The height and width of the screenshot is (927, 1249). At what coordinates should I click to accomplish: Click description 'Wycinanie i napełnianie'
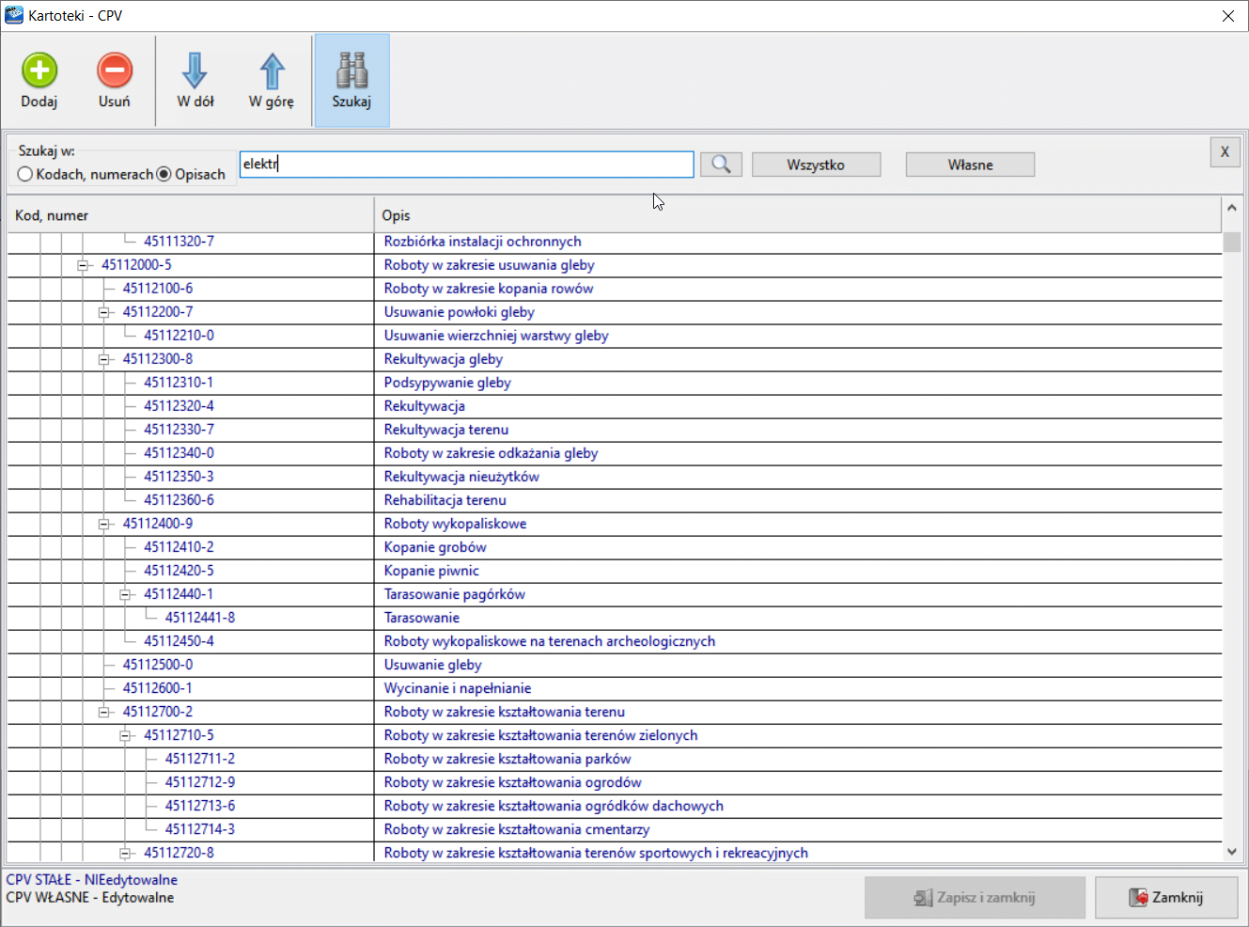tap(457, 688)
